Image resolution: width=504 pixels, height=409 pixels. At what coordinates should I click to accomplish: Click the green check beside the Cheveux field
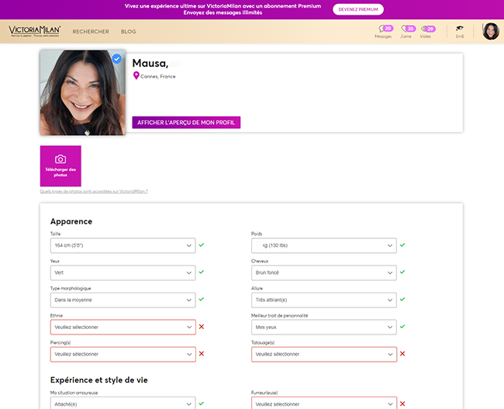tap(402, 272)
